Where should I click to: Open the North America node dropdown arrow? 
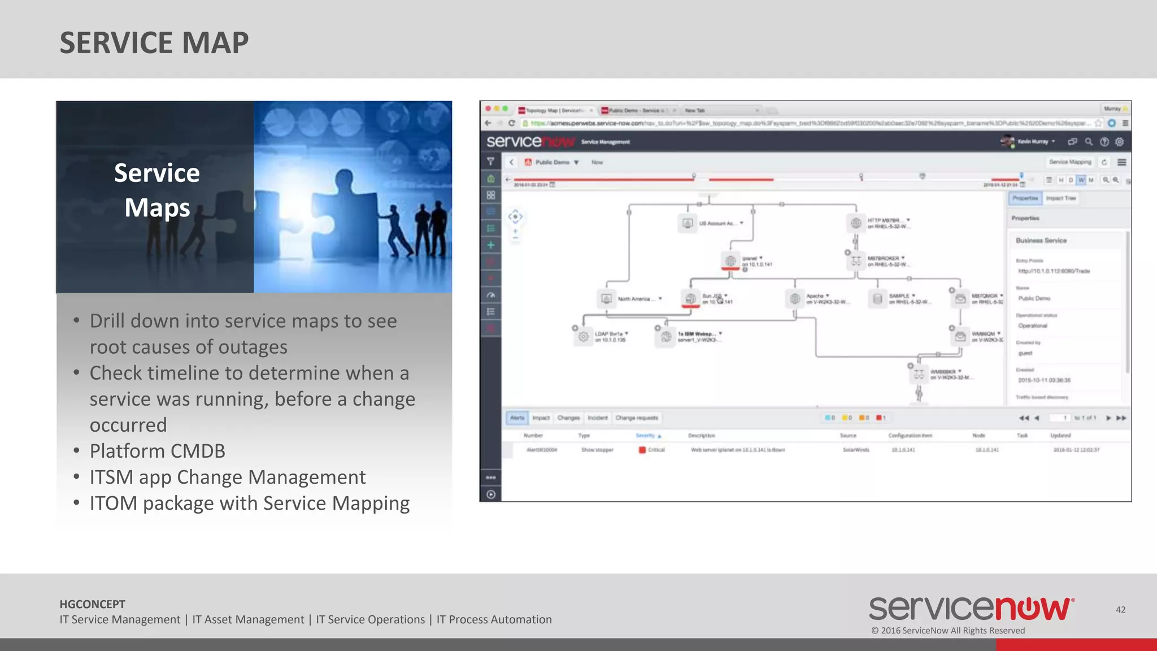(660, 298)
